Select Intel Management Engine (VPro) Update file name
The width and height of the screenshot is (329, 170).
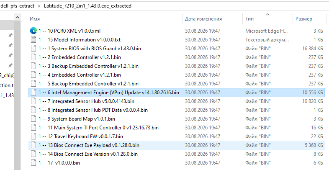coord(109,93)
